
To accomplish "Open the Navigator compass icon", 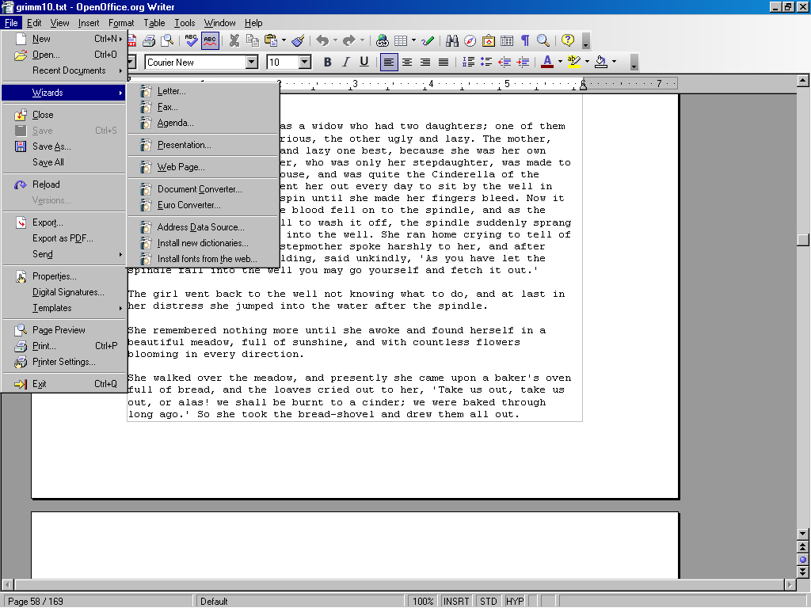I will 470,40.
